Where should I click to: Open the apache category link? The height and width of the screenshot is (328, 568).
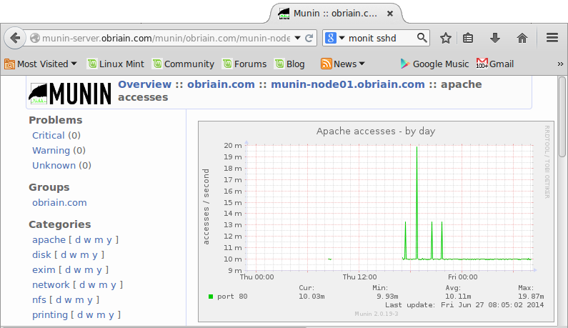49,240
